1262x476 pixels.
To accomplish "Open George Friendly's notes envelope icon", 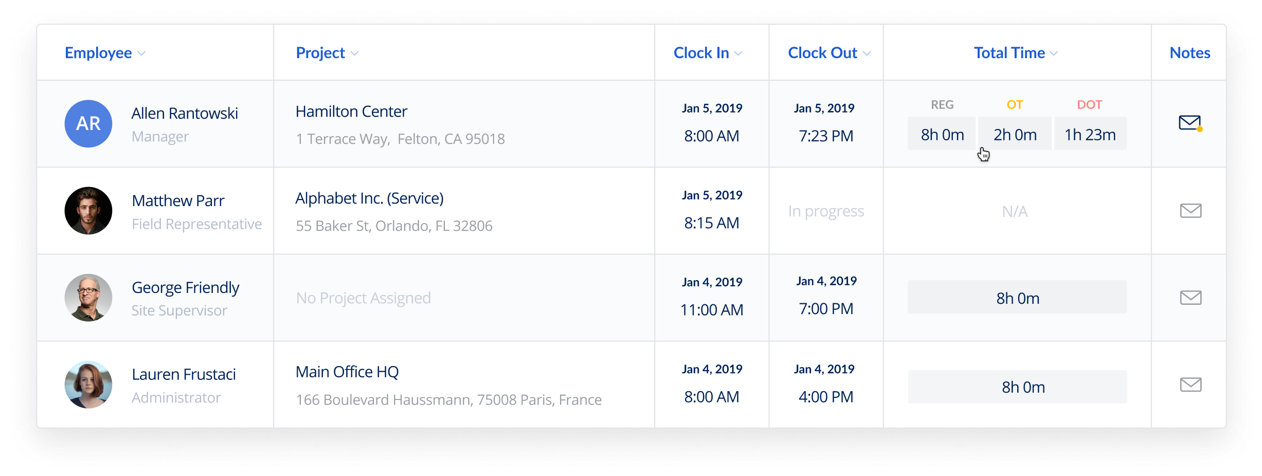I will tap(1191, 298).
